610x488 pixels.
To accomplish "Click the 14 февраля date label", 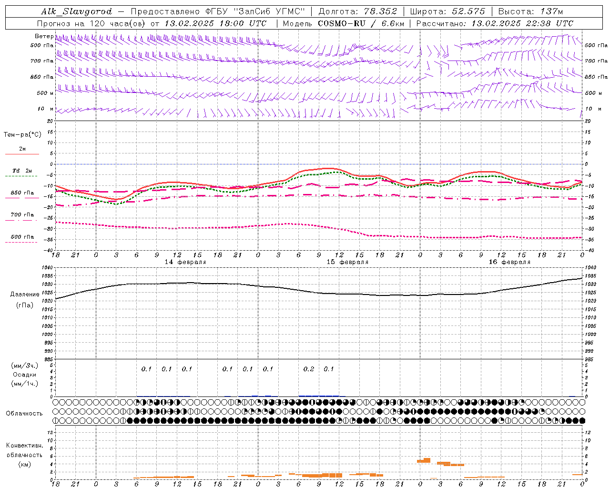I will click(185, 262).
